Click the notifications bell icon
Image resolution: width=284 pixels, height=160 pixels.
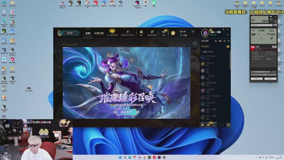[228, 34]
